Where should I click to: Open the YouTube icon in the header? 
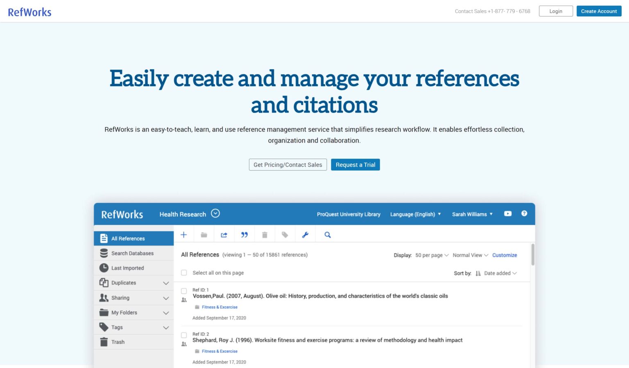(508, 213)
